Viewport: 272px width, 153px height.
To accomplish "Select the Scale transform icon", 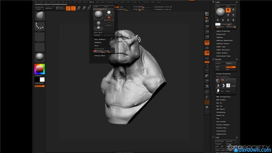I will 84,8.
